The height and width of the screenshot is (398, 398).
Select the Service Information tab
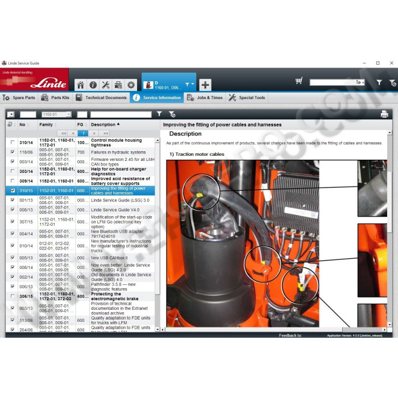click(x=157, y=97)
